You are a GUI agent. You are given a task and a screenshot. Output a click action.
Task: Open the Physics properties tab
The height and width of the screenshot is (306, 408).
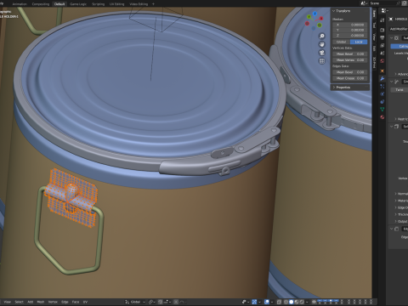coord(382,93)
